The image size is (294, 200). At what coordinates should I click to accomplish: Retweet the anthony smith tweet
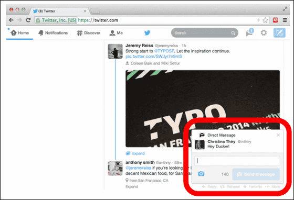[230, 186]
